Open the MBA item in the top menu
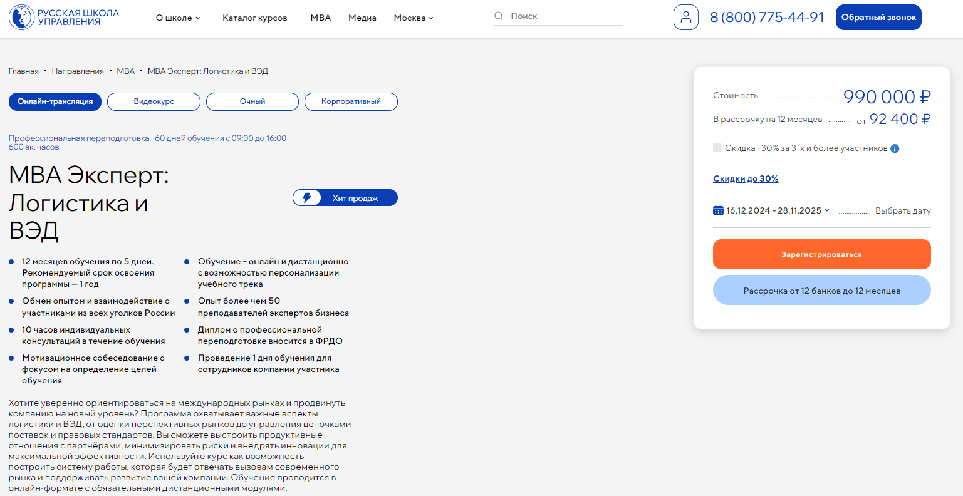Screen dimensions: 963x496 (321, 18)
